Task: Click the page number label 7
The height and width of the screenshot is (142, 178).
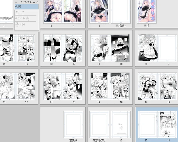Action: [4, 26]
